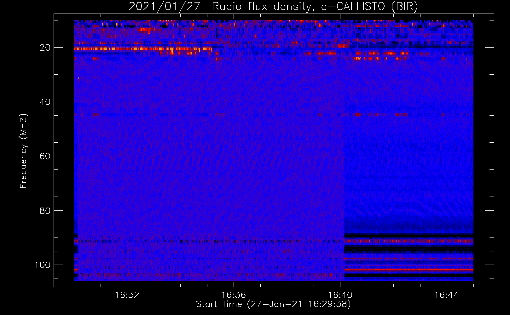Click the plot title '2021/01/27 Radio flux density'
Image resolution: width=510 pixels, height=315 pixels.
click(273, 7)
